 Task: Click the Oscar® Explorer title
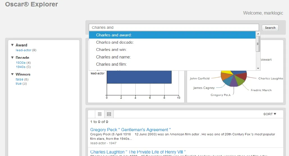pyautogui.click(x=31, y=4)
